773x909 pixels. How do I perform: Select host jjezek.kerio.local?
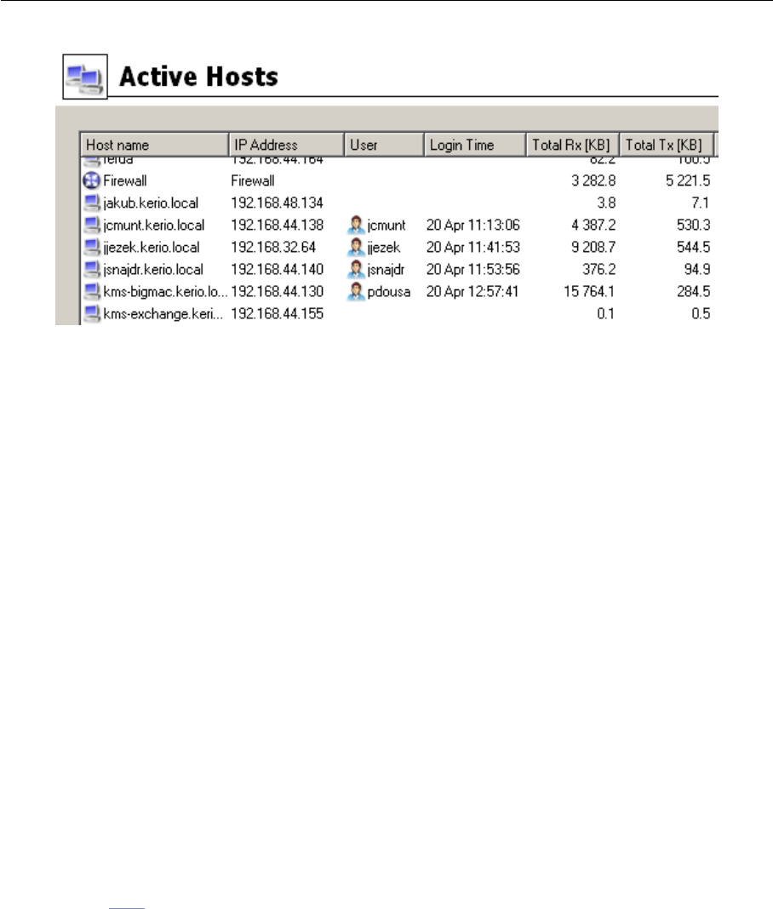coord(152,248)
